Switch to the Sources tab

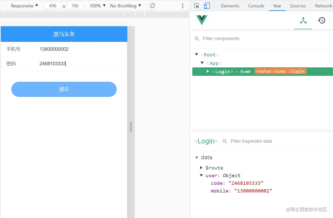point(298,6)
